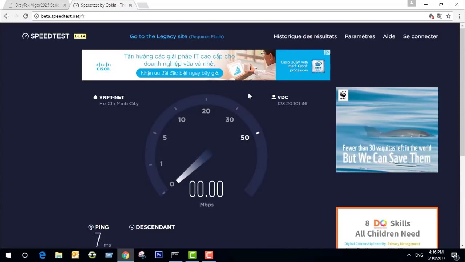The height and width of the screenshot is (262, 465).
Task: Click the Cisco UCS Intel Xeon ad panel
Action: tap(303, 65)
